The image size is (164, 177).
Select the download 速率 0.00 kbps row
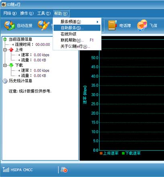pyautogui.click(x=35, y=70)
